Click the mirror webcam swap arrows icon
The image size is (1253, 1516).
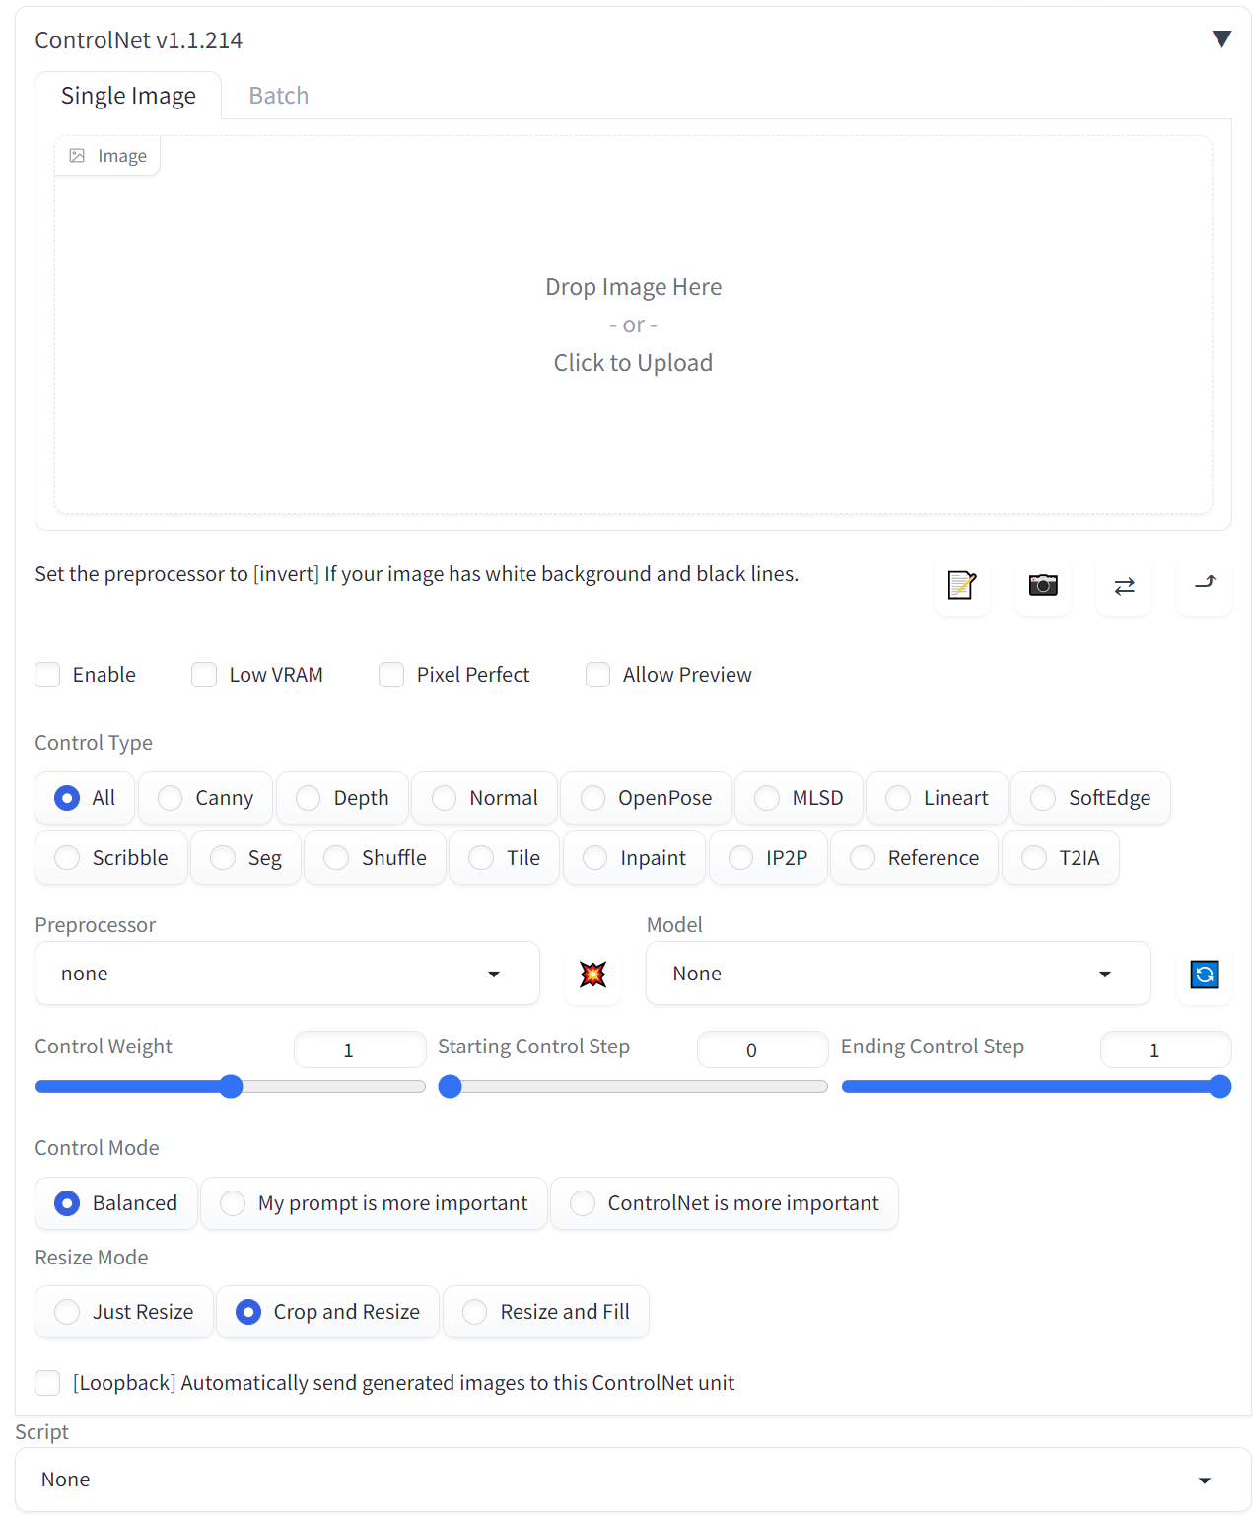click(1124, 585)
